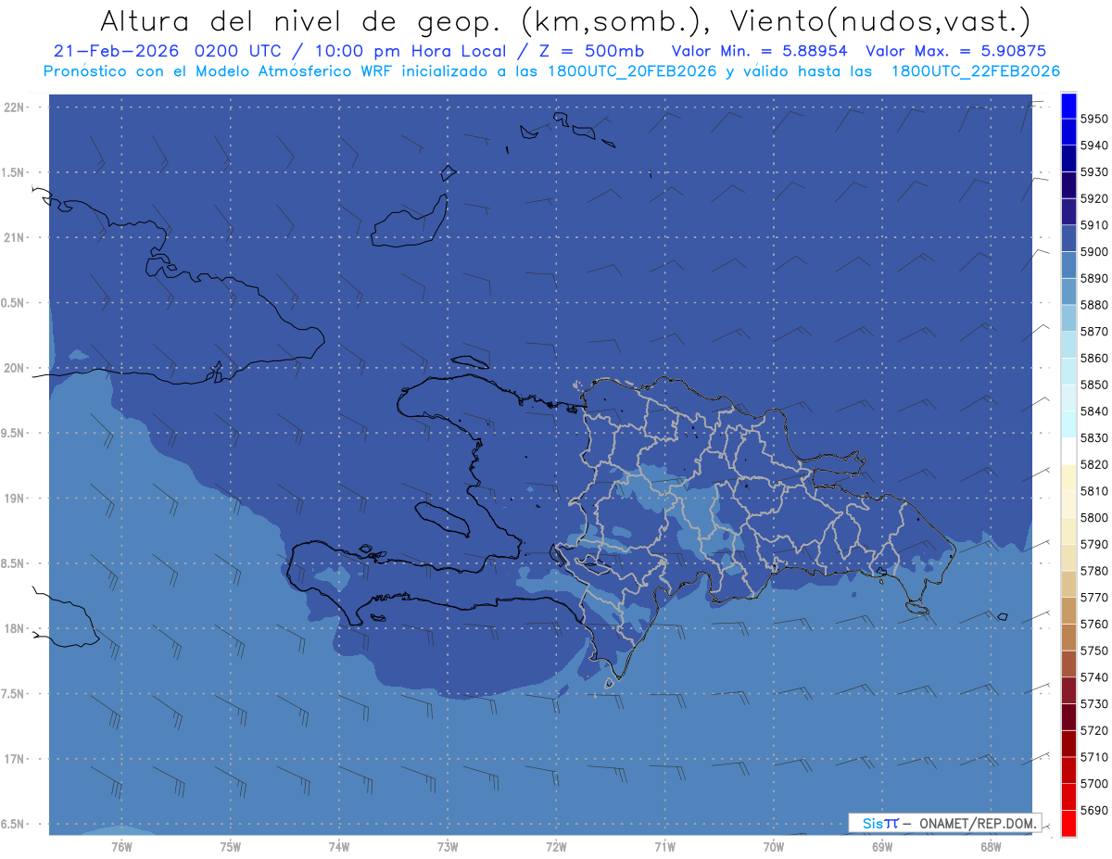Click the date text '21-Feb-2026 0200 UTC'
Screen dimensions: 1112x859
[169, 51]
